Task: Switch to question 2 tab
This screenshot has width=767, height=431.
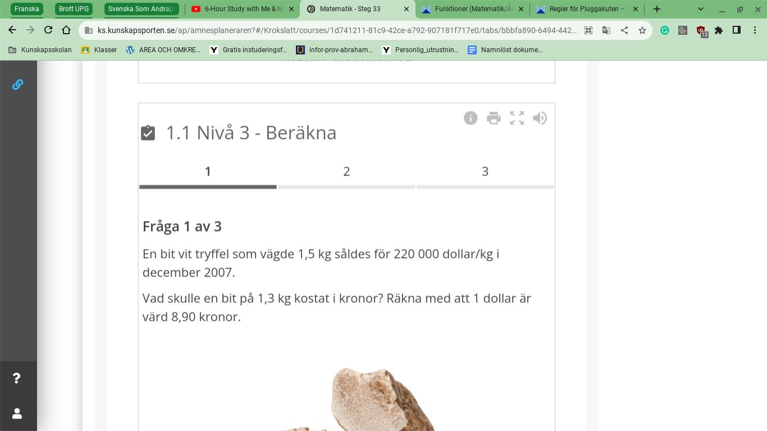Action: 346,172
